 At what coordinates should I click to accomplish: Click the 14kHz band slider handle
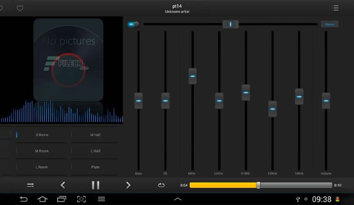(x=299, y=97)
